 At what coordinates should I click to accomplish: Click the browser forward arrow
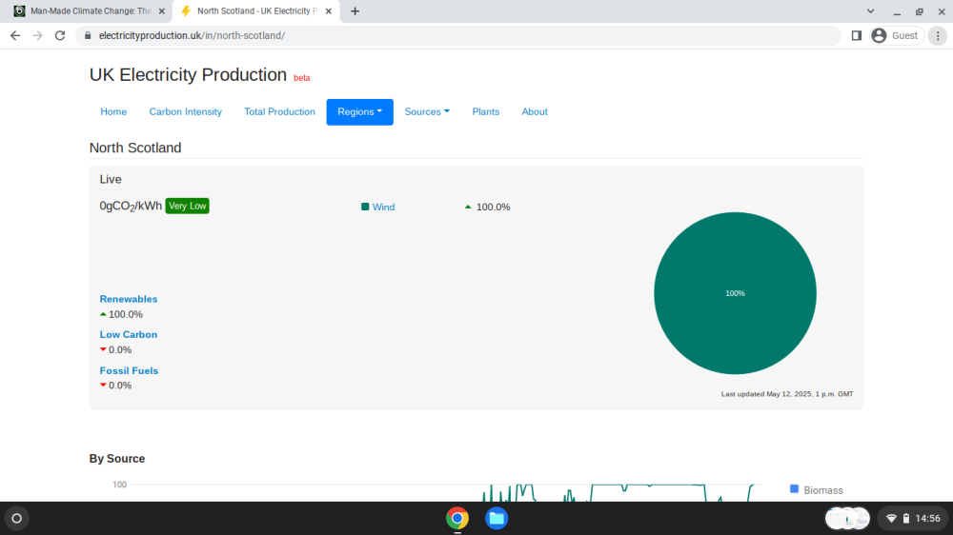click(x=38, y=36)
